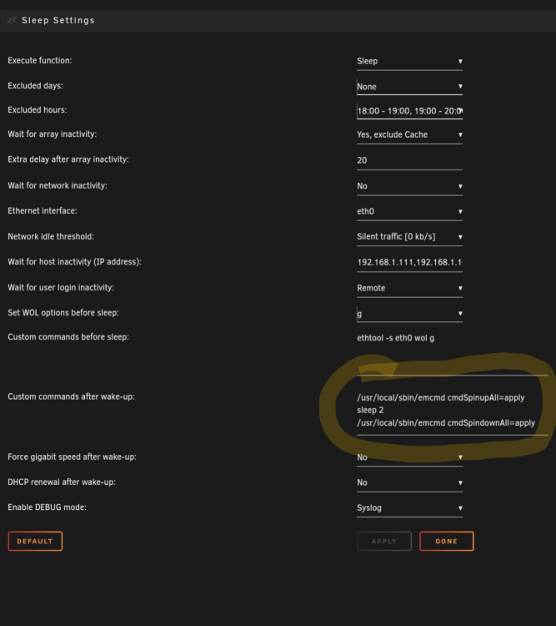
Task: Open Wait for network inactivity dropdown
Action: pos(409,186)
